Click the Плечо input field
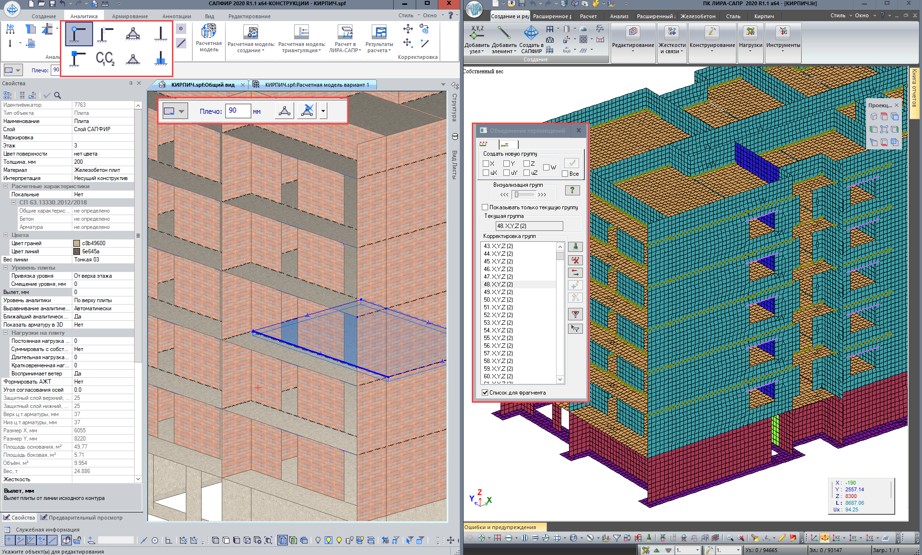The width and height of the screenshot is (922, 555). 238,111
